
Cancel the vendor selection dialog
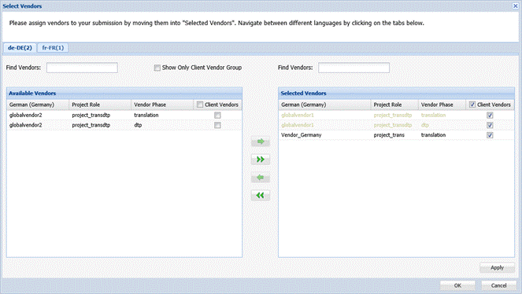498,285
